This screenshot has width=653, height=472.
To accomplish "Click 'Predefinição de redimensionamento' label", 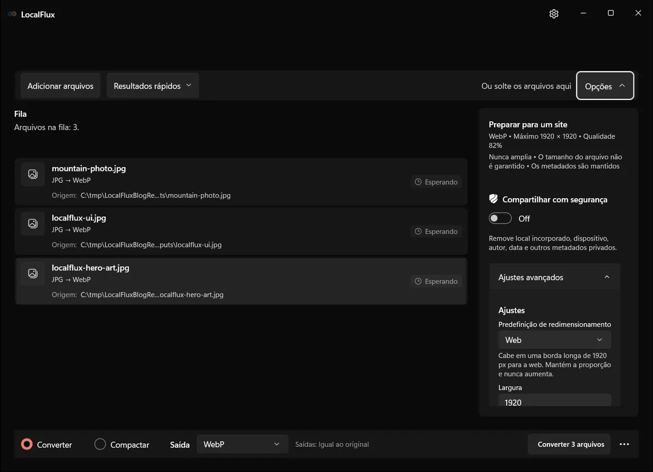I will 555,324.
